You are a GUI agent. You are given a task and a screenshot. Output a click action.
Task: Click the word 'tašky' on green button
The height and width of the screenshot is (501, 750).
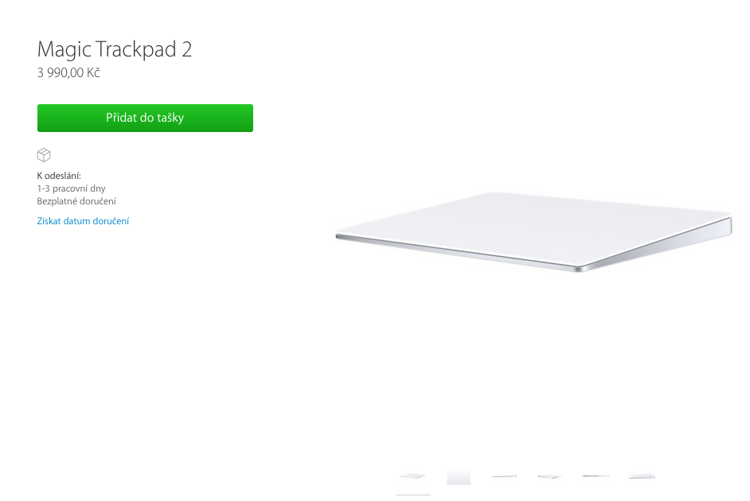[170, 118]
